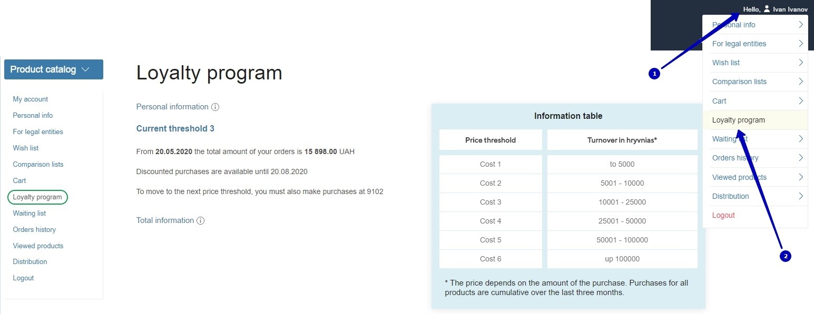Choose Viewed products in the user dropdown menu

(x=739, y=177)
